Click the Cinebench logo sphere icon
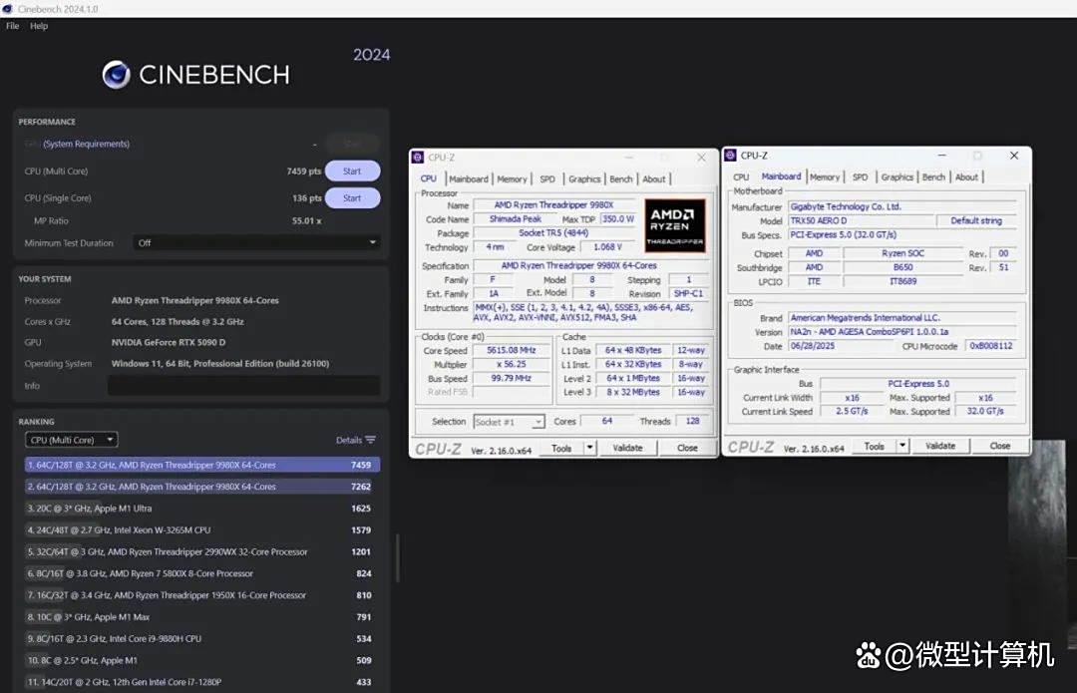Screen dimensions: 1077x693 (116, 75)
